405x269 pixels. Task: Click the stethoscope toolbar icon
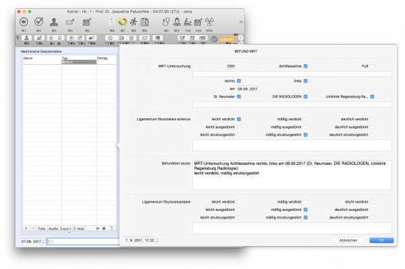point(166,22)
